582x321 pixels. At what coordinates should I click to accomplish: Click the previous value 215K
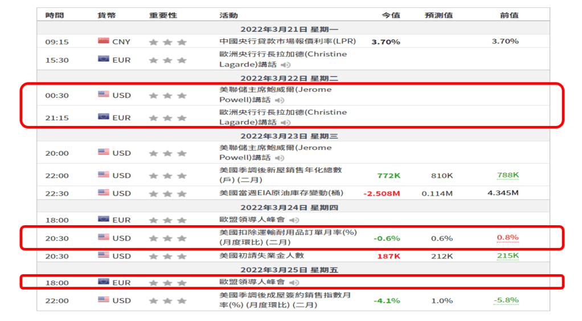(x=507, y=256)
